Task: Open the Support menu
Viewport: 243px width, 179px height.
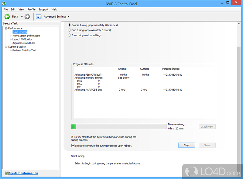Action: (x=43, y=9)
